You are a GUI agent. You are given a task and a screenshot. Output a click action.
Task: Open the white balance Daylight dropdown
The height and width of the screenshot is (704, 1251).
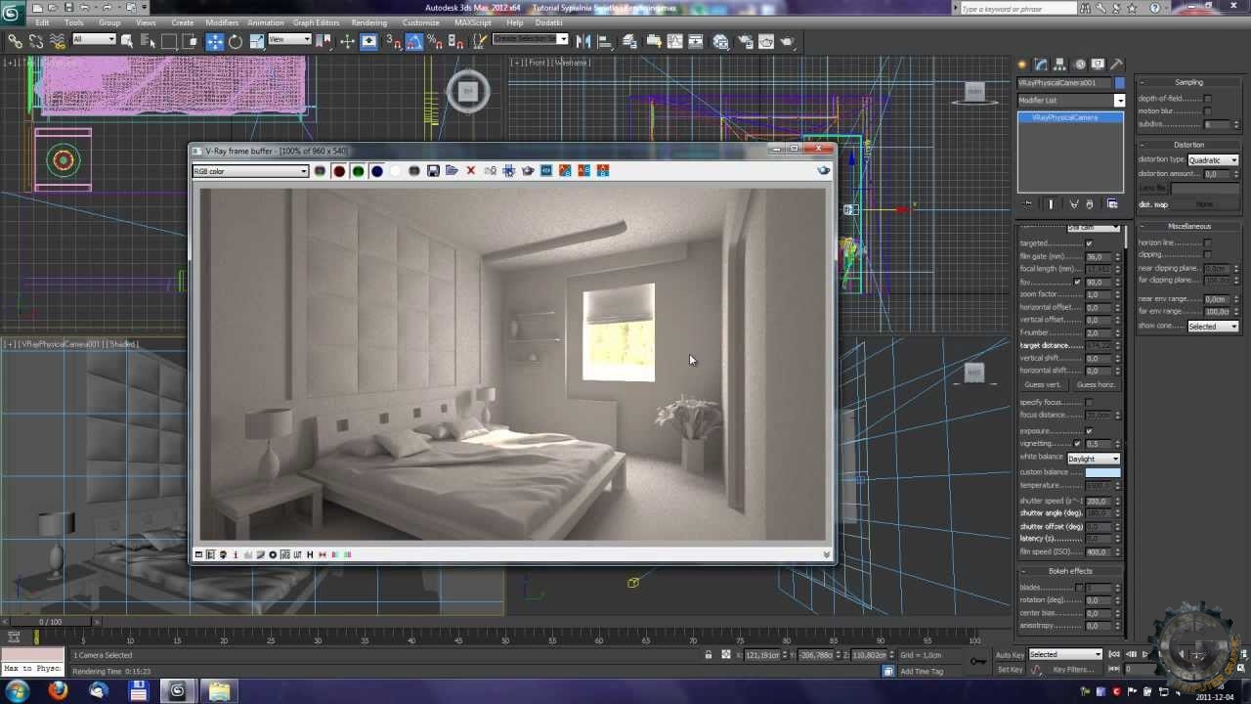click(x=1093, y=459)
